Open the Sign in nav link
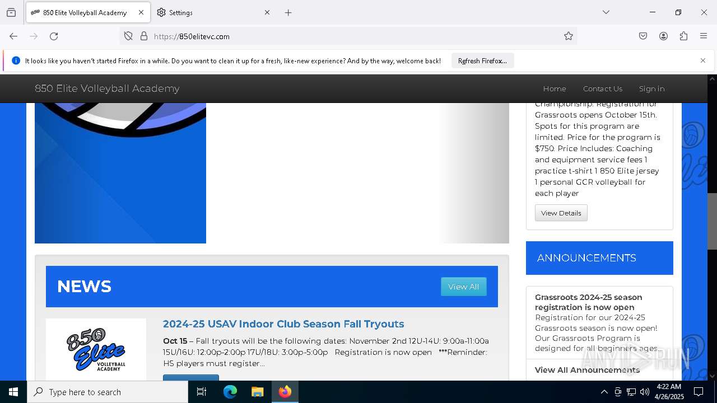 tap(651, 88)
